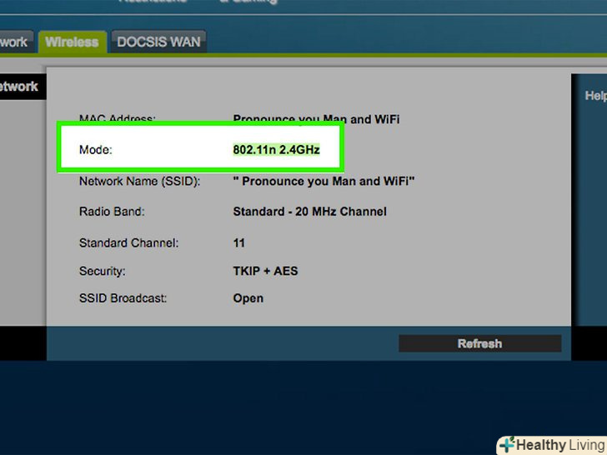Select the Mode value 802.11n 2.4GHz

pyautogui.click(x=277, y=149)
